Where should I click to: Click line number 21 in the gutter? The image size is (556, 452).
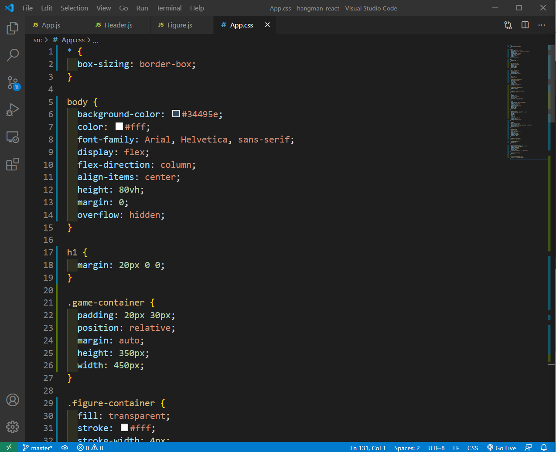[48, 302]
